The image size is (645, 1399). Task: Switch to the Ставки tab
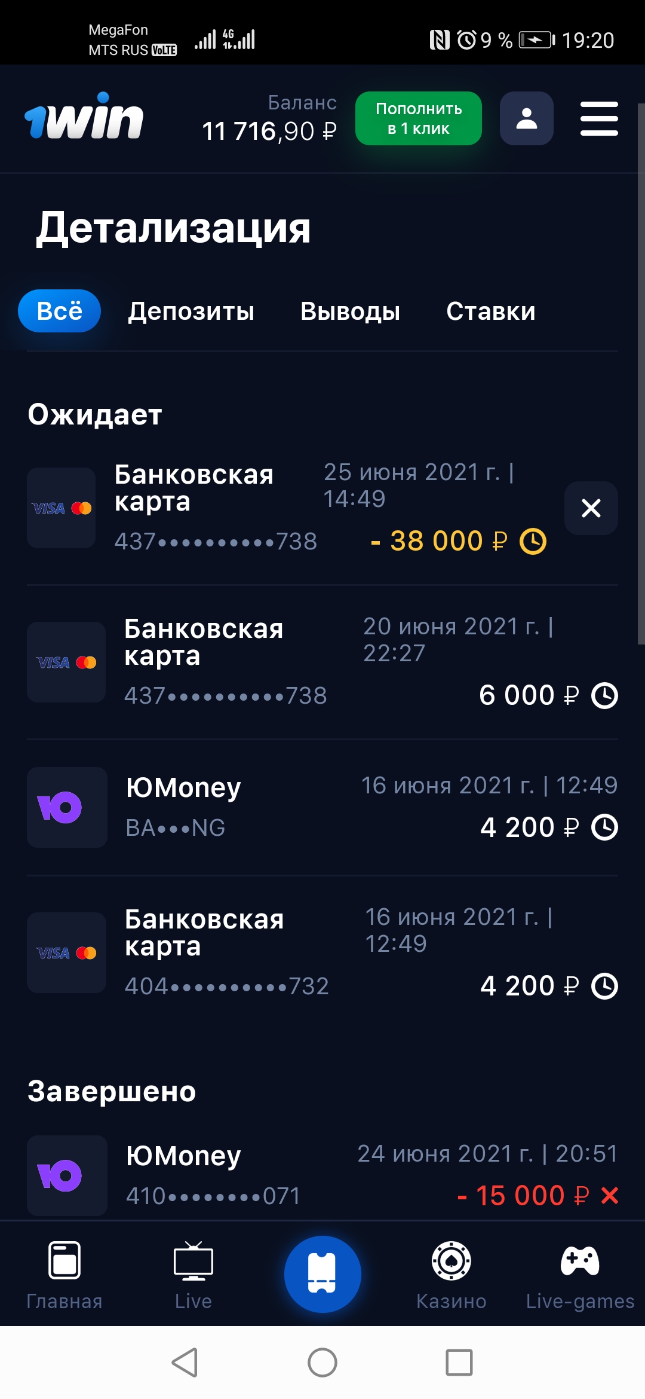tap(490, 311)
